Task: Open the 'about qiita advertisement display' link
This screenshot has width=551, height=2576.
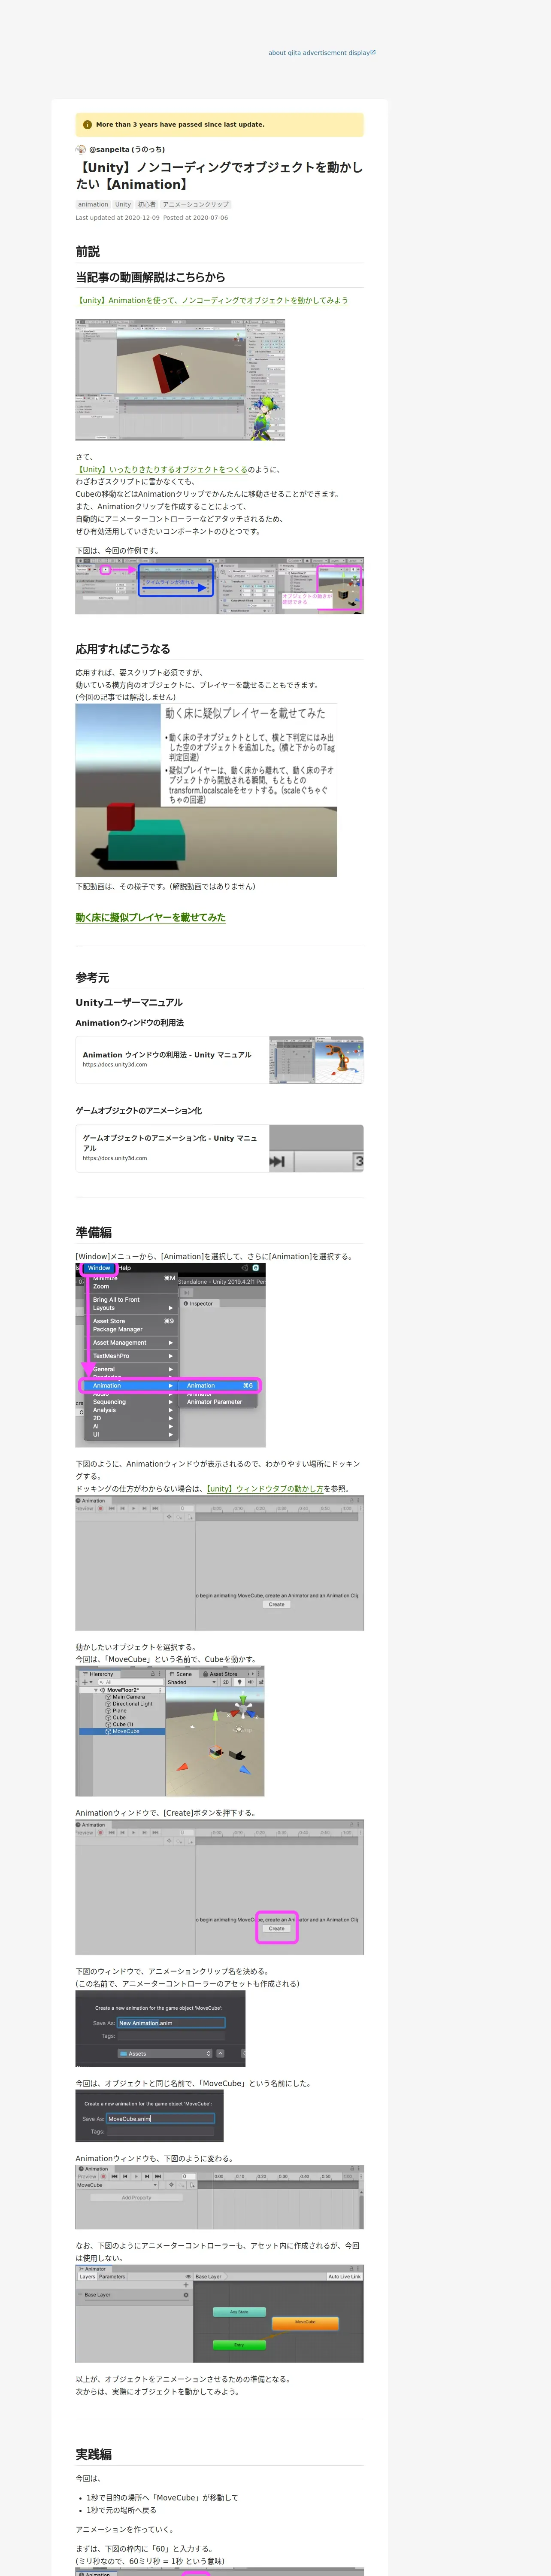Action: point(322,53)
